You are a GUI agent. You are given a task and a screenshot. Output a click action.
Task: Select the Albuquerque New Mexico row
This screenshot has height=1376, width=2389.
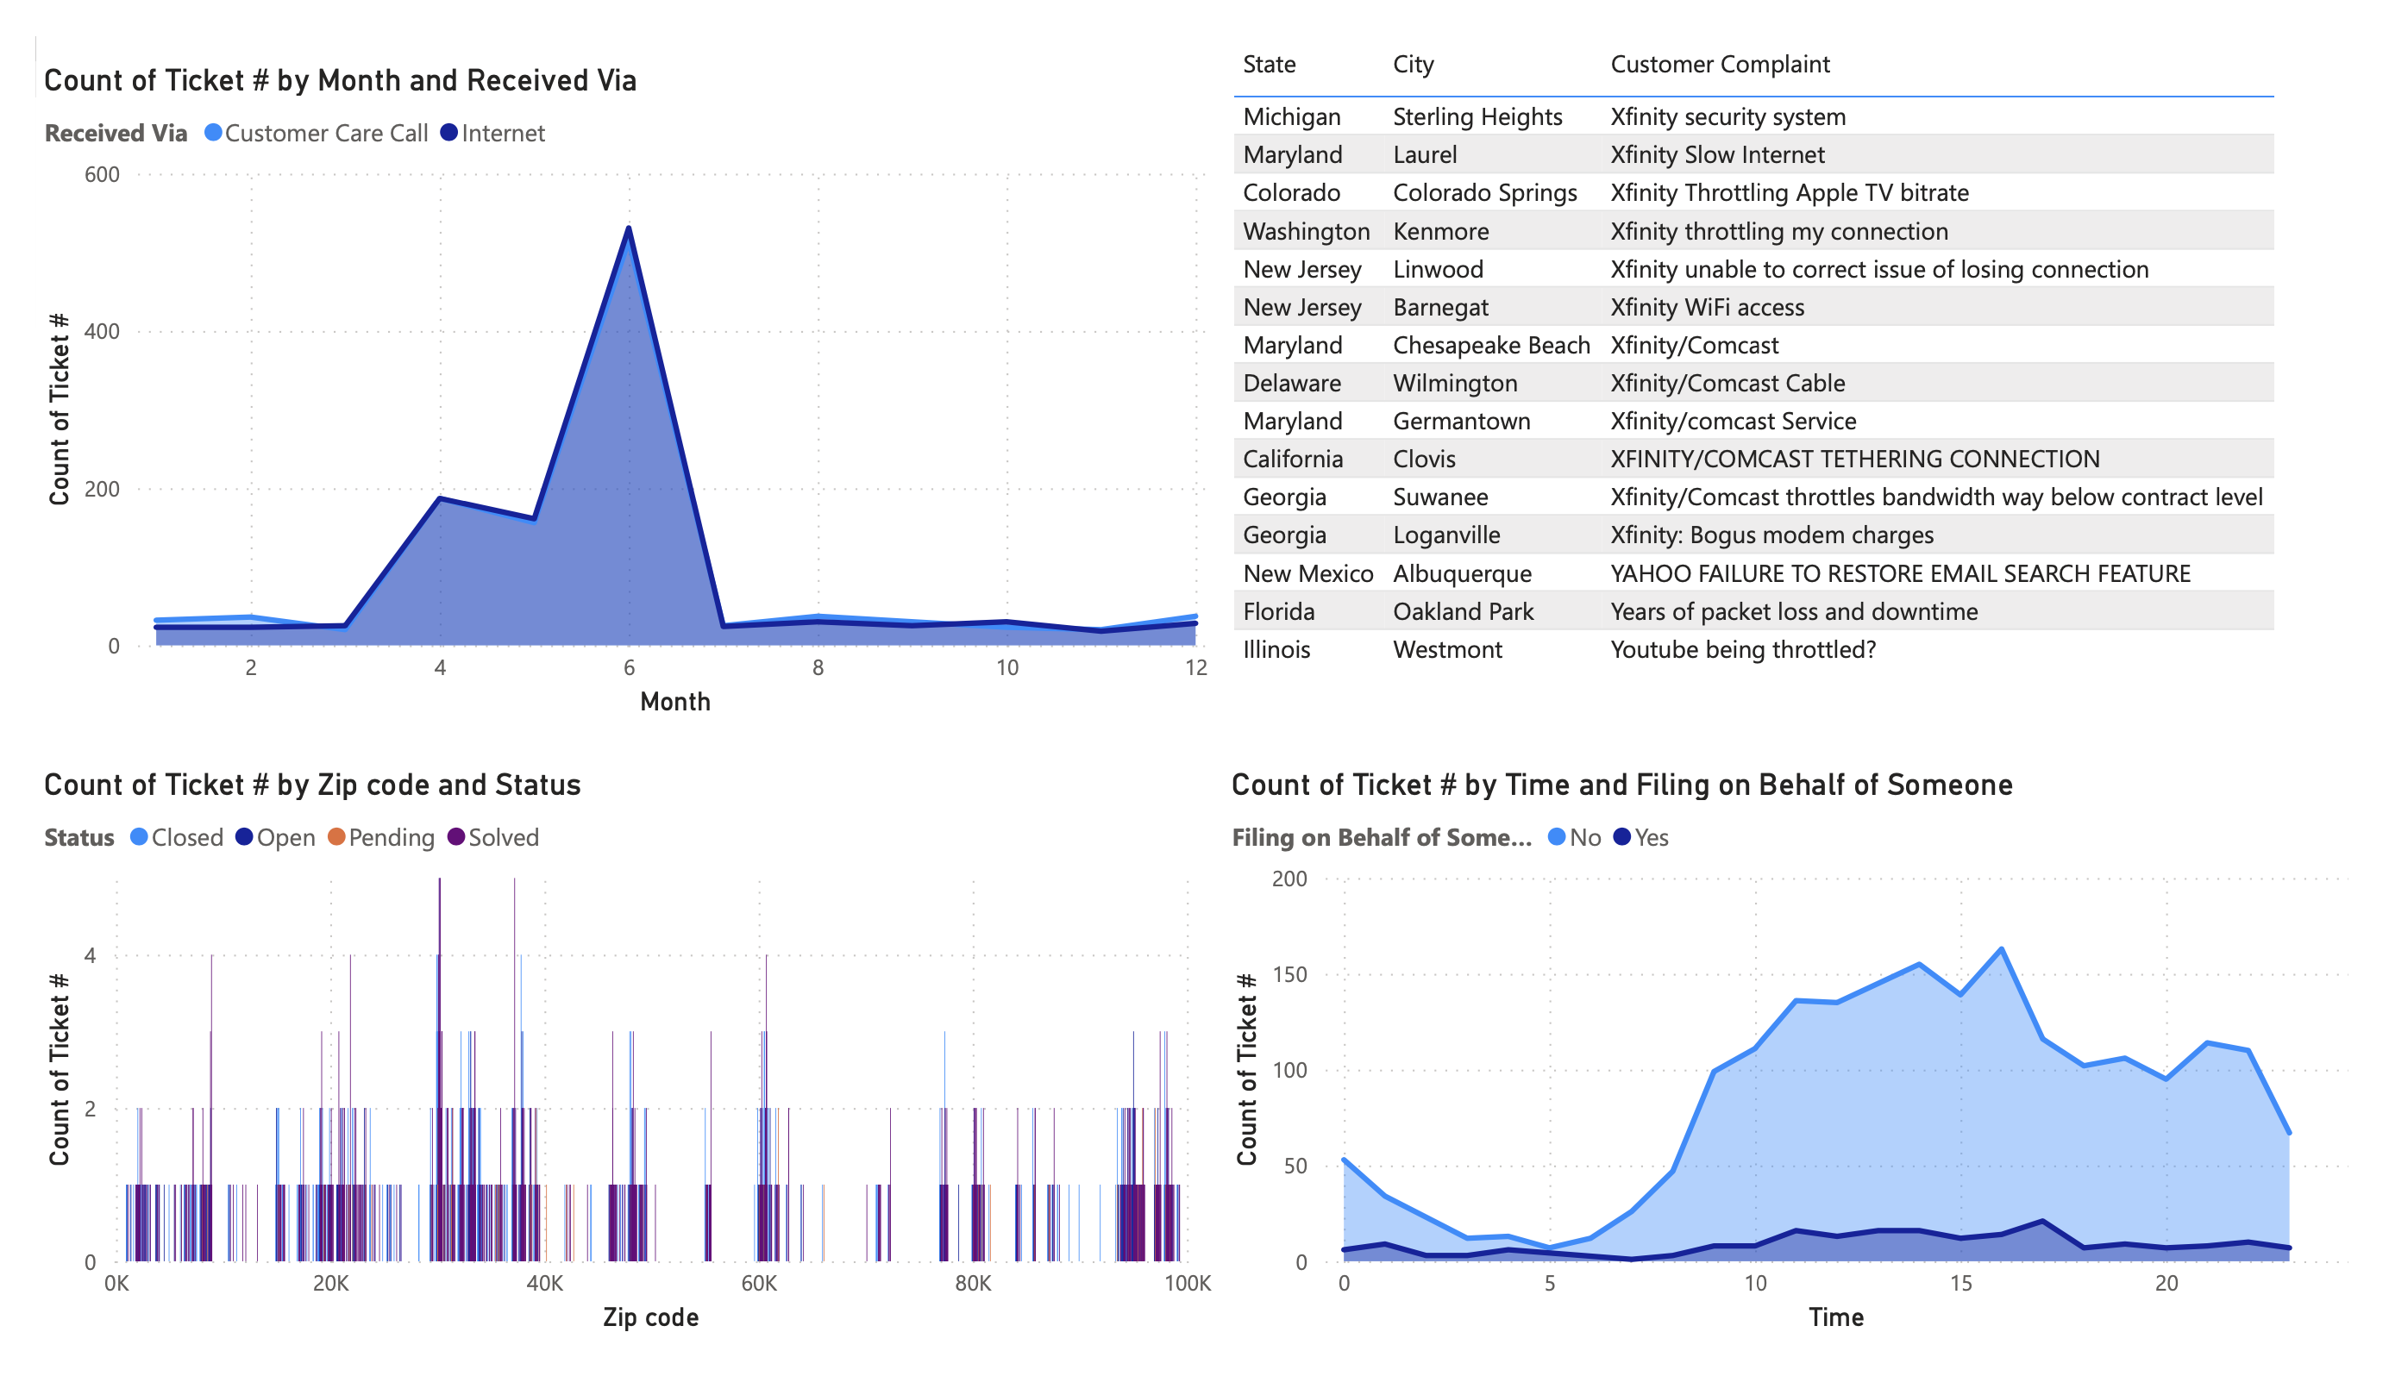(x=1462, y=573)
